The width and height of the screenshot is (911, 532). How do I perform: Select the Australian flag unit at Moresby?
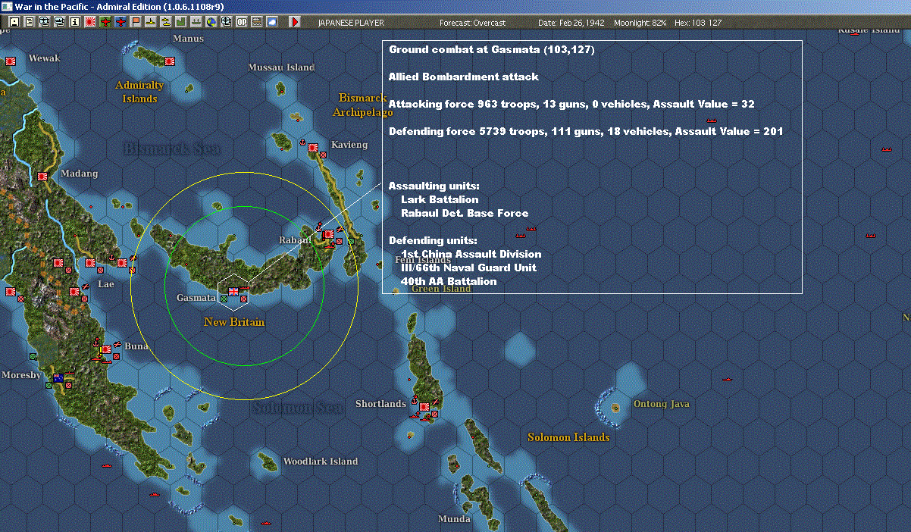(58, 377)
